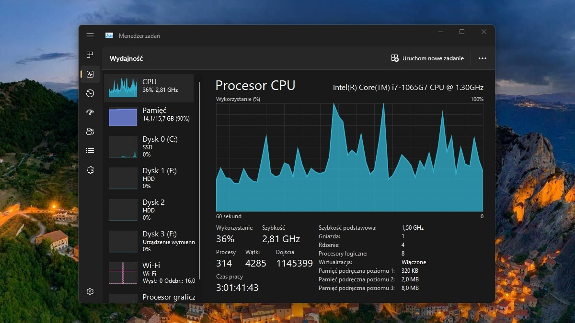Click the uptime value 3:01:41:43
The image size is (575, 323).
click(x=237, y=288)
